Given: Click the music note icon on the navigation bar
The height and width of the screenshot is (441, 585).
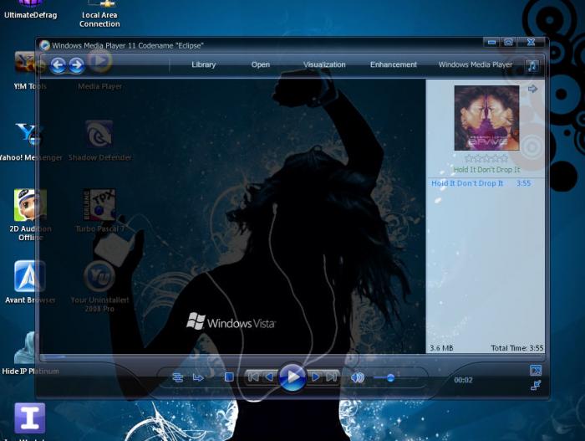Looking at the screenshot, I should click(x=532, y=66).
